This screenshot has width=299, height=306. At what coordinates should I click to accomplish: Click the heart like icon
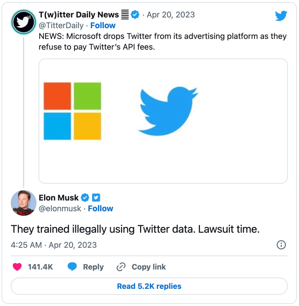(17, 267)
